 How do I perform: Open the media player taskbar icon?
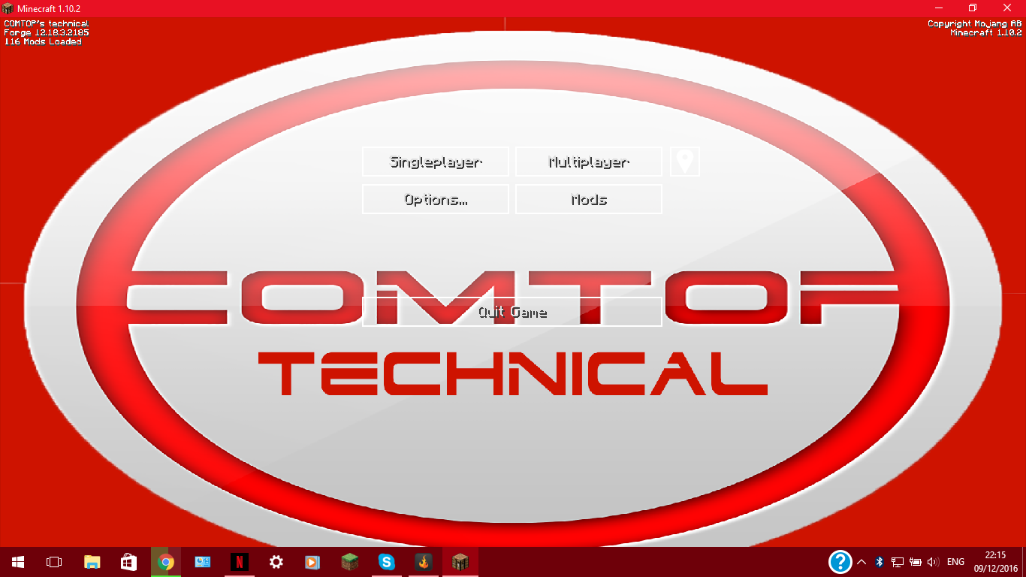(x=312, y=562)
